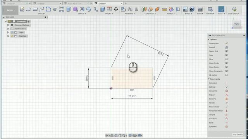The image size is (248, 139).
Task: Select the Line sketch tool
Action: [x=29, y=9]
